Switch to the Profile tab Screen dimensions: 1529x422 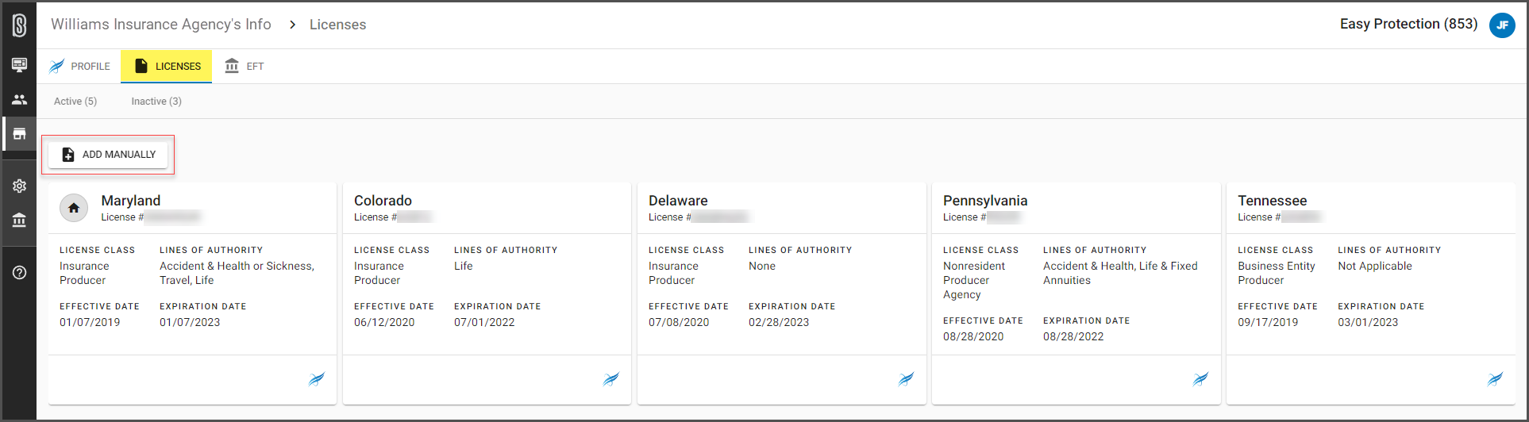click(79, 67)
